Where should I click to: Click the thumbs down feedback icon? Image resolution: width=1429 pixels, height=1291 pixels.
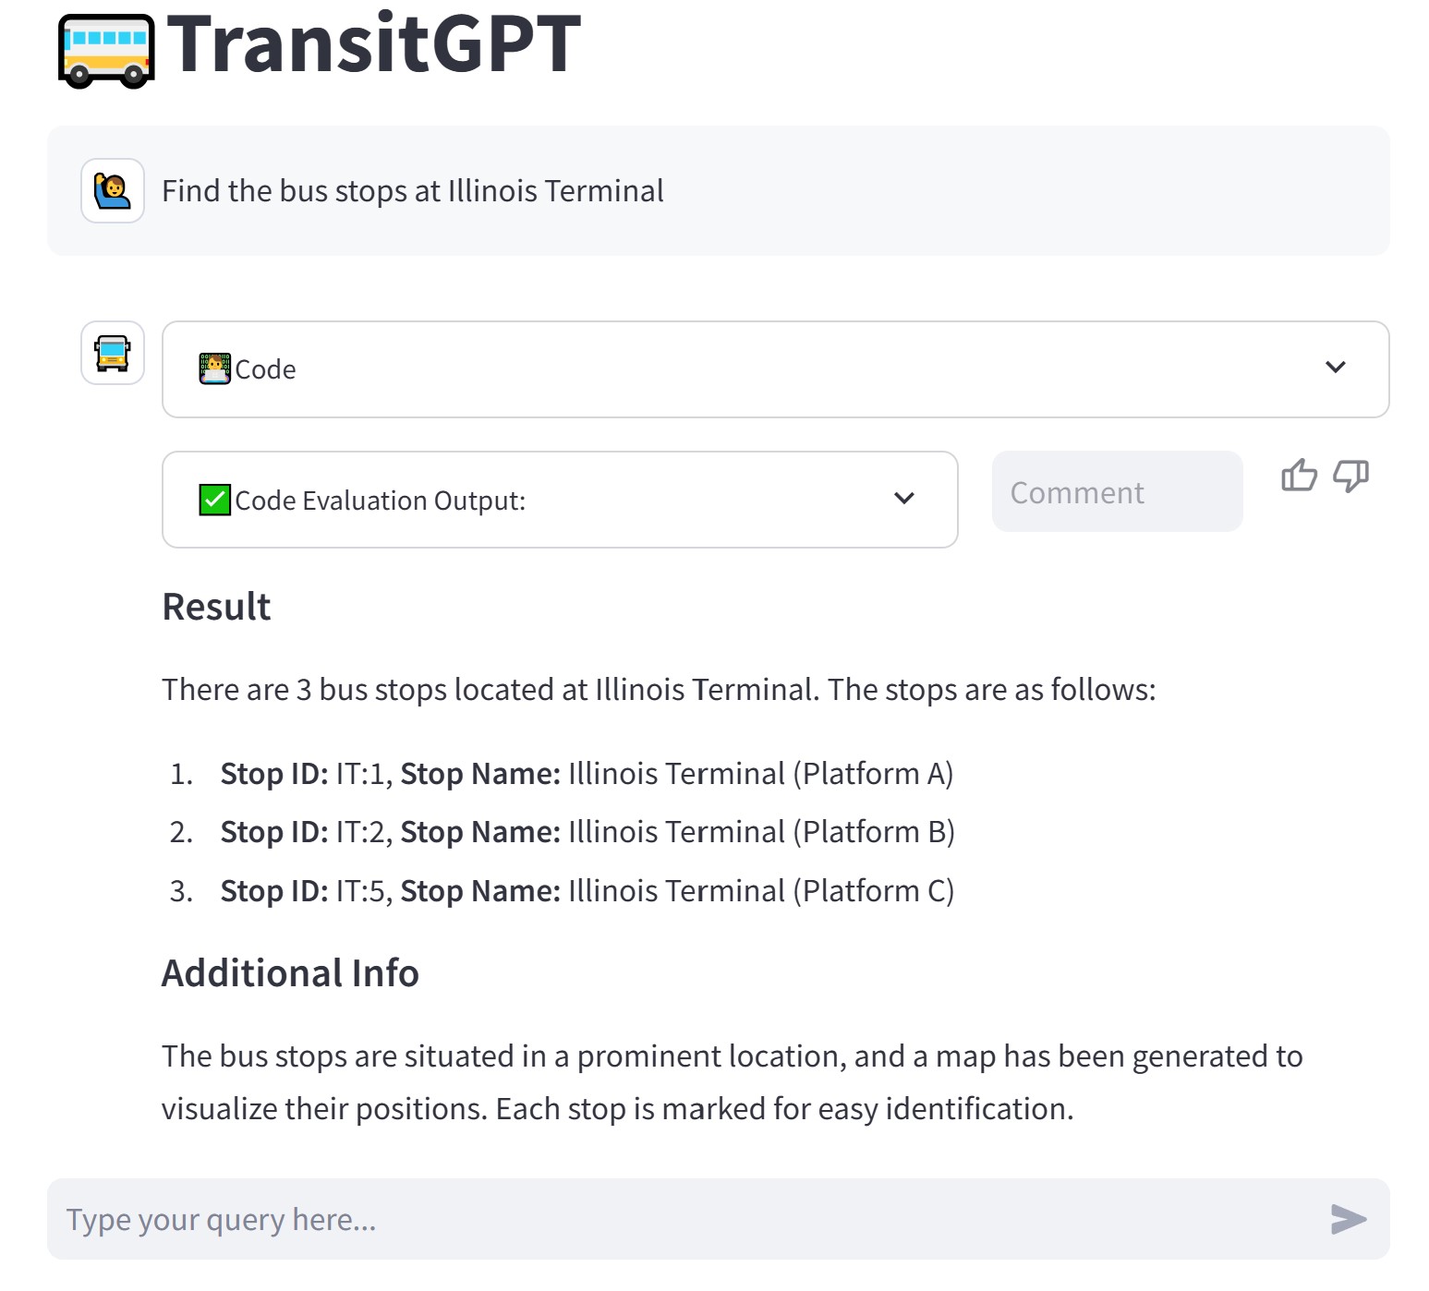click(1350, 476)
